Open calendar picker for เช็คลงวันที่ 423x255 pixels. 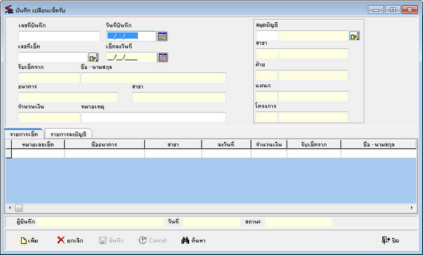[163, 57]
